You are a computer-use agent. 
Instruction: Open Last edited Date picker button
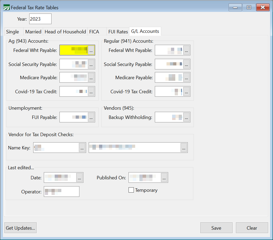point(79,177)
